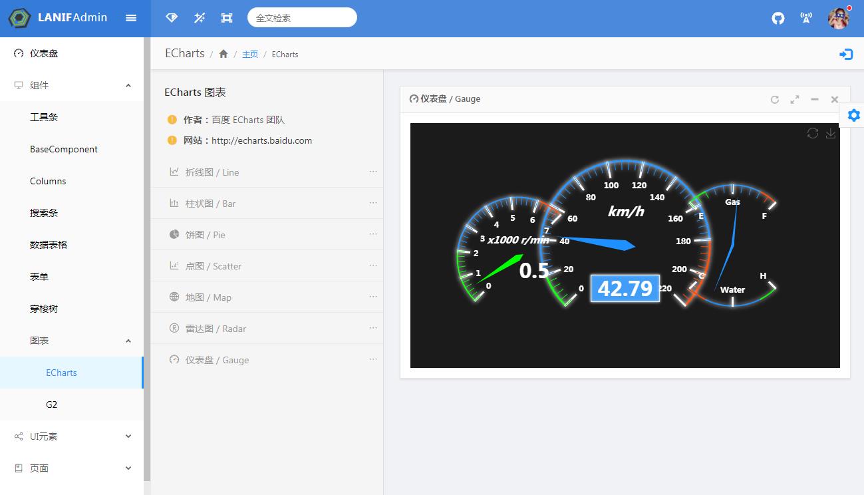Click the chart restore icon
864x495 pixels.
tap(813, 133)
